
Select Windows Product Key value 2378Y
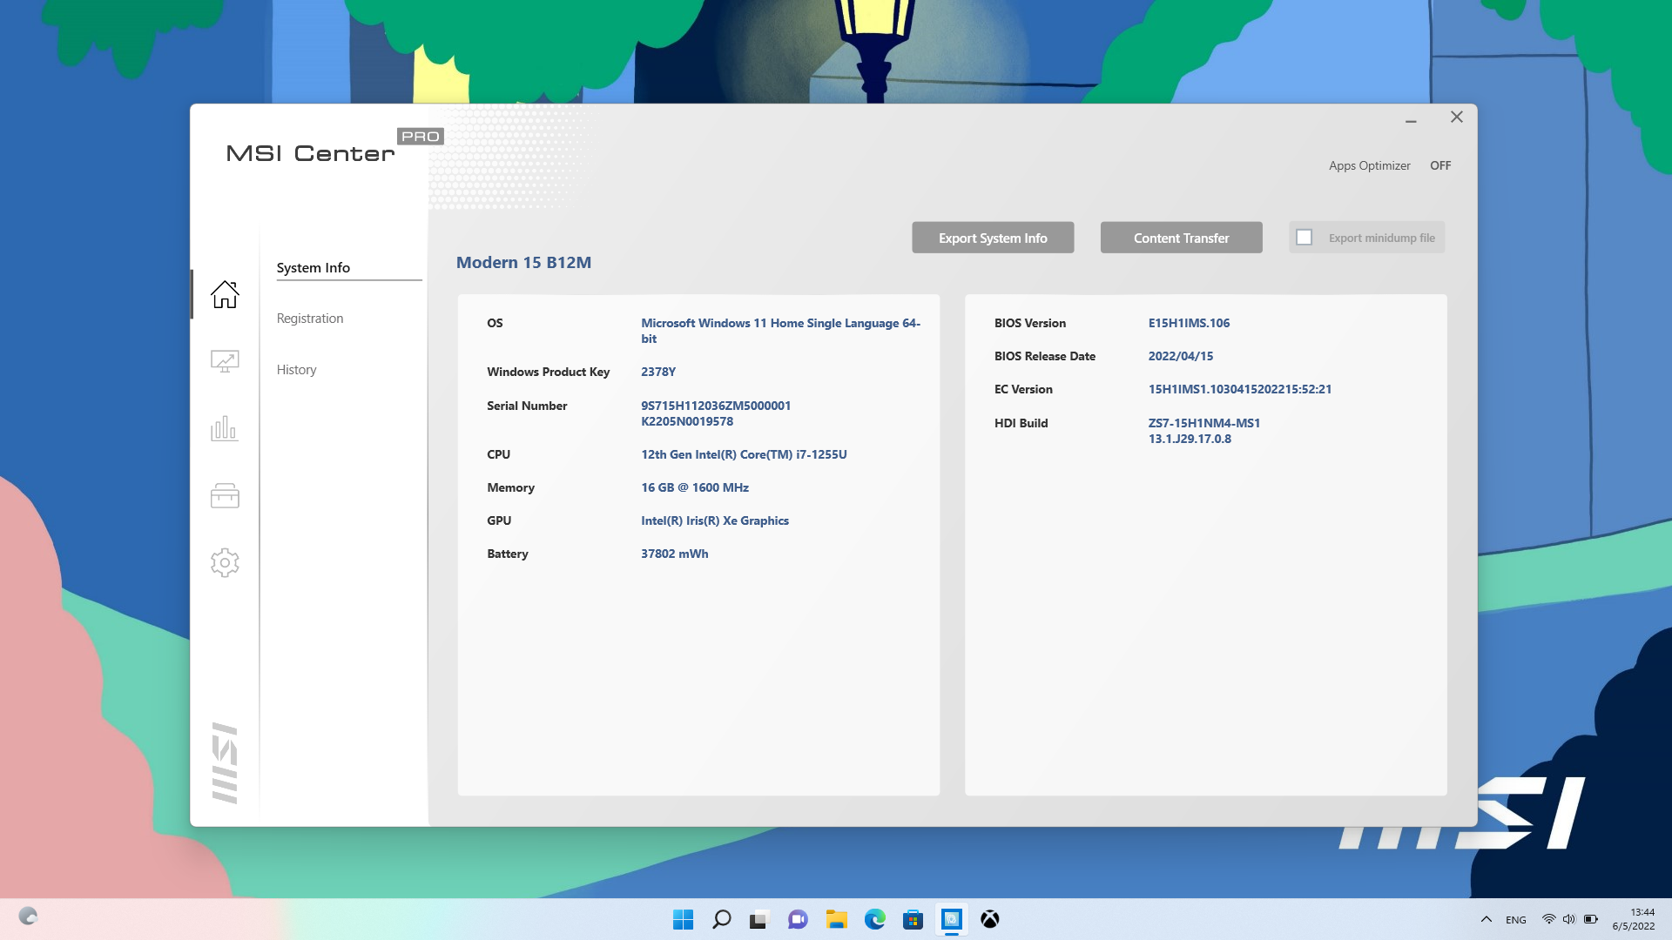tap(658, 372)
